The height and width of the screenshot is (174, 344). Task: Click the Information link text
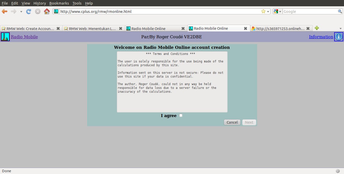pyautogui.click(x=321, y=37)
